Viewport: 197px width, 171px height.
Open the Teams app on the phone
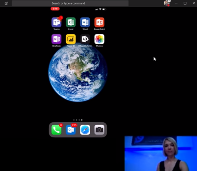tap(56, 22)
